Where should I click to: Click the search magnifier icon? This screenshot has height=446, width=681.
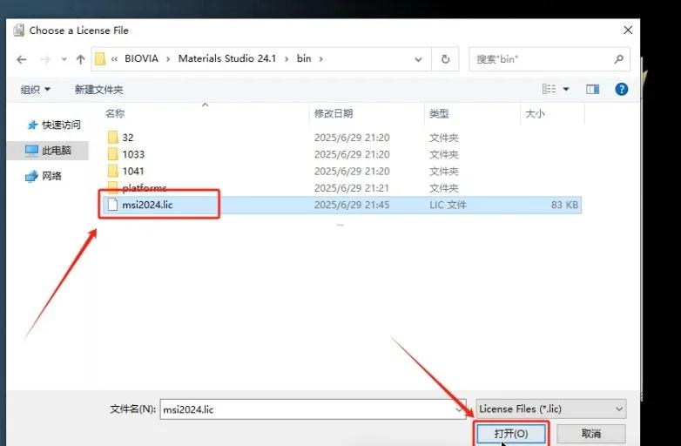click(x=619, y=59)
